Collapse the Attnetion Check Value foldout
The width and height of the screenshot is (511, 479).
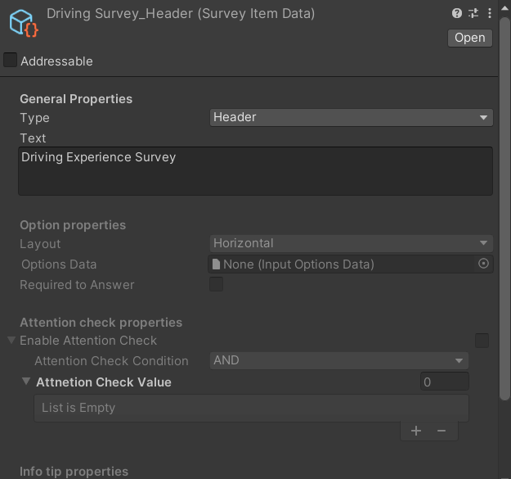coord(26,381)
